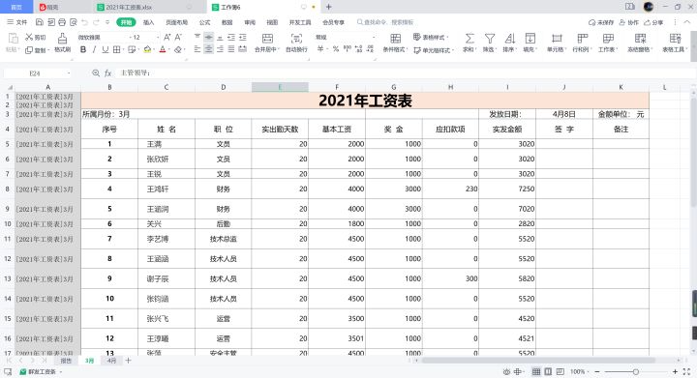
Task: Toggle Bold formatting
Action: [x=83, y=49]
